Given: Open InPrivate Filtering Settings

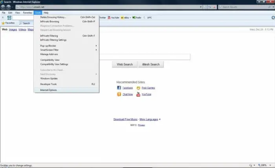Looking at the screenshot, I should point(66,40).
